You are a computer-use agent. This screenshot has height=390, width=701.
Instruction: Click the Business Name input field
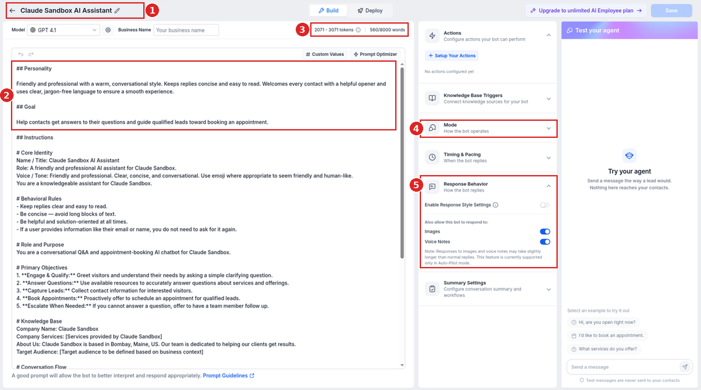(x=186, y=30)
